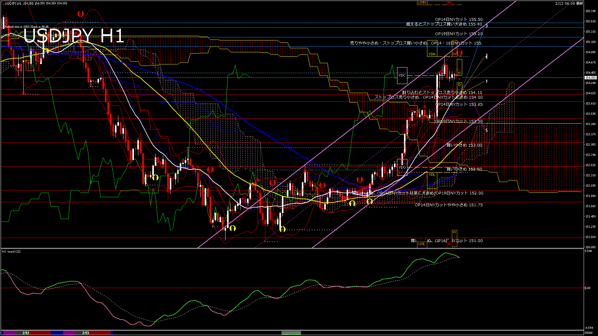
Task: Click the red down arrow beside W box
Action: click(x=460, y=53)
